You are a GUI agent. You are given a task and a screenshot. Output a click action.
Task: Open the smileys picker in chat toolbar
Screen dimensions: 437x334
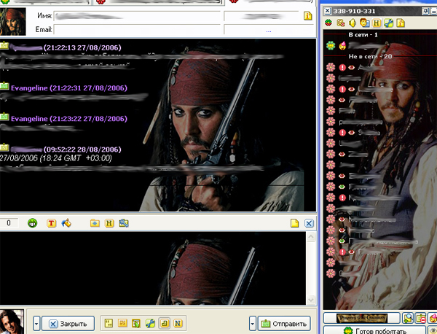pyautogui.click(x=32, y=223)
